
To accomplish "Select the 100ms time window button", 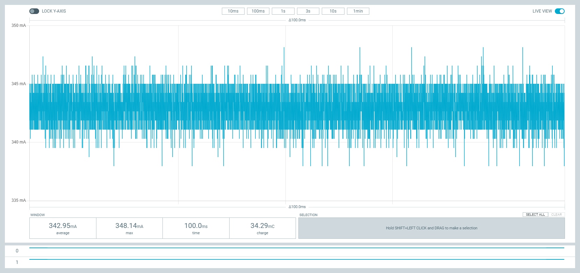I will pyautogui.click(x=258, y=11).
